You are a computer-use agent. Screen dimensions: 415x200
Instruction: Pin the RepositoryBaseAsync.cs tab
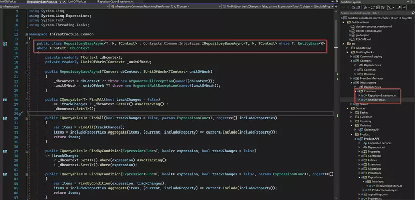tap(60, 2)
